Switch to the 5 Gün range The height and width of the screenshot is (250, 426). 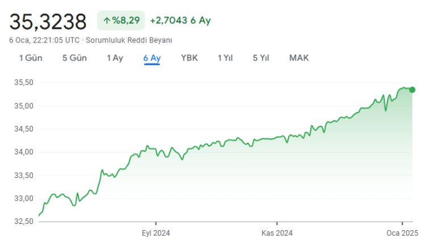pyautogui.click(x=74, y=58)
